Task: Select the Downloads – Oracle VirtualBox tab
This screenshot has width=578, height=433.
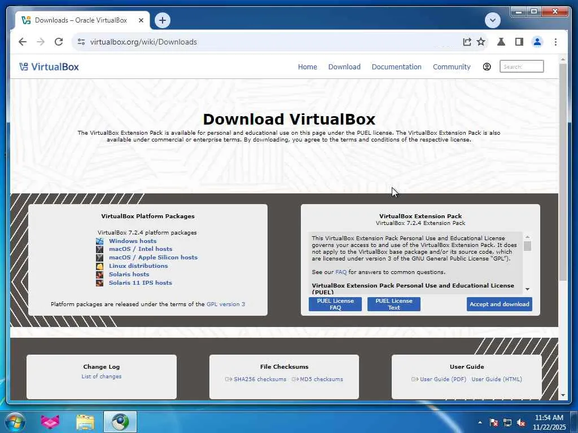Action: click(x=82, y=20)
